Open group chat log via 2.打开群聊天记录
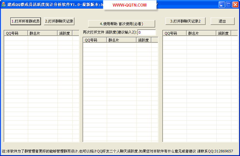 [59, 21]
